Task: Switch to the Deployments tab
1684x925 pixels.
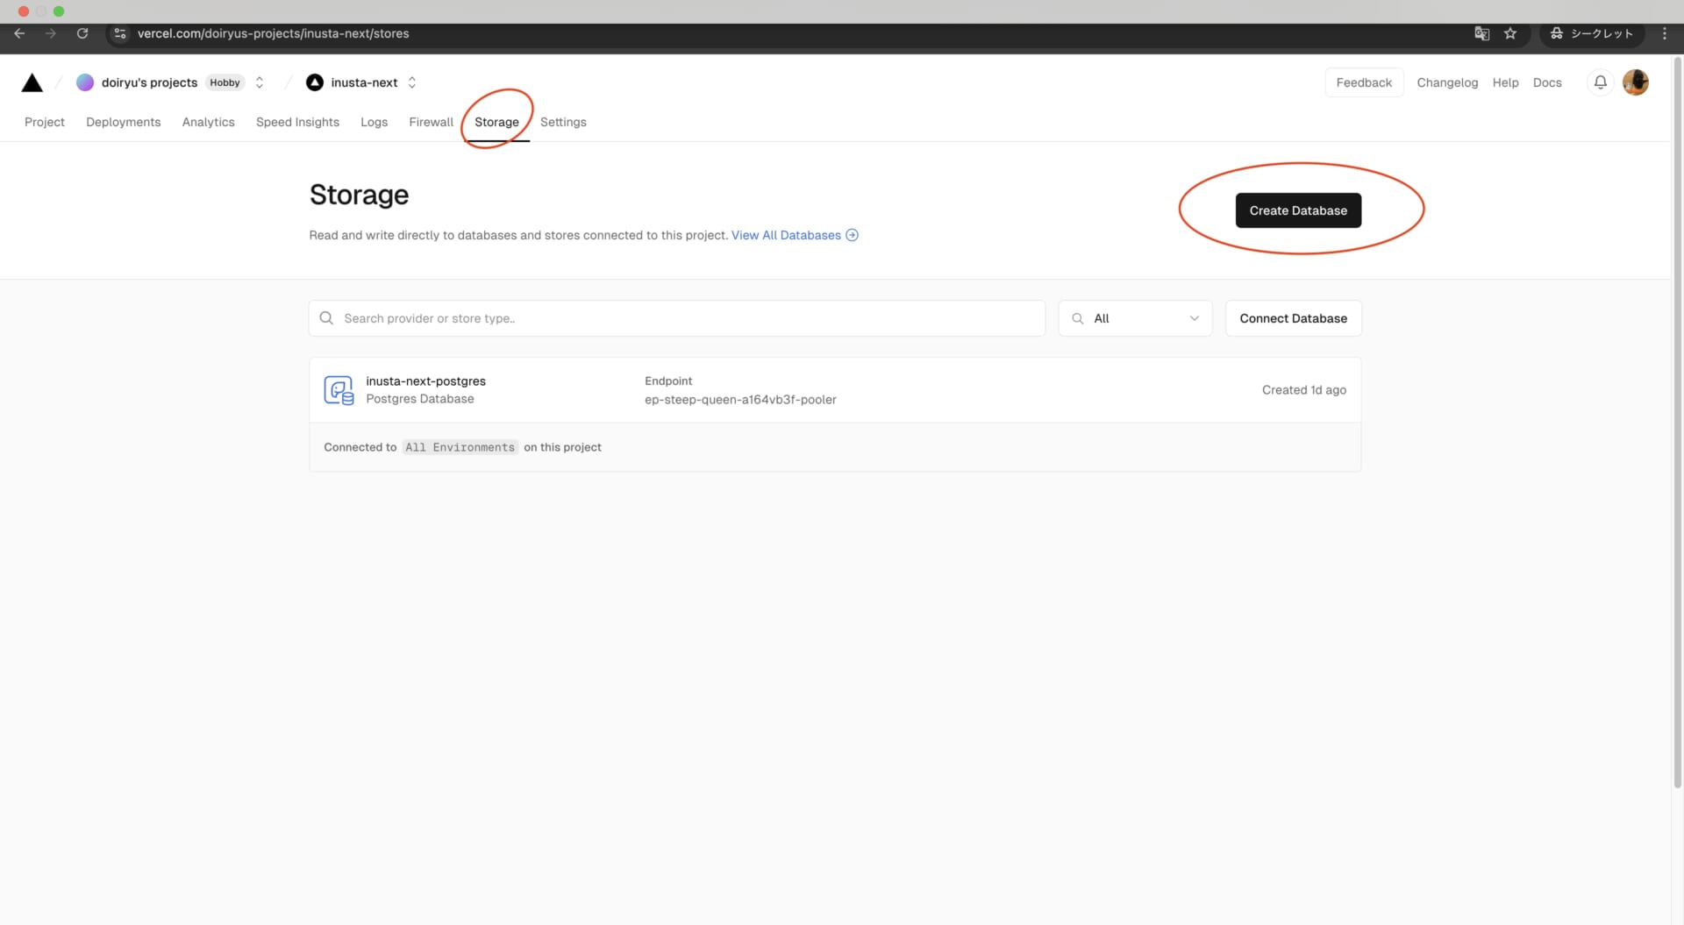Action: (x=124, y=122)
